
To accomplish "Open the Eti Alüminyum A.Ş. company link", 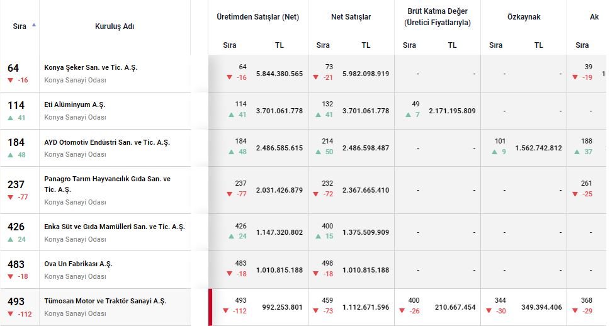I will 74,105.
